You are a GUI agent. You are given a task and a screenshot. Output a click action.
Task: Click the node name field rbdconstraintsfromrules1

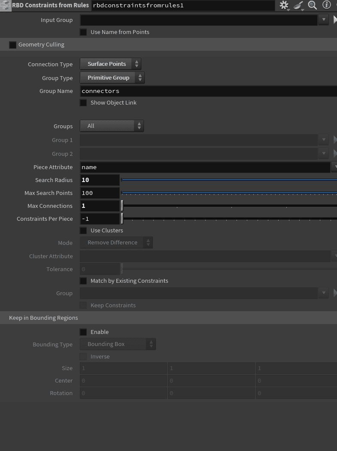[183, 6]
